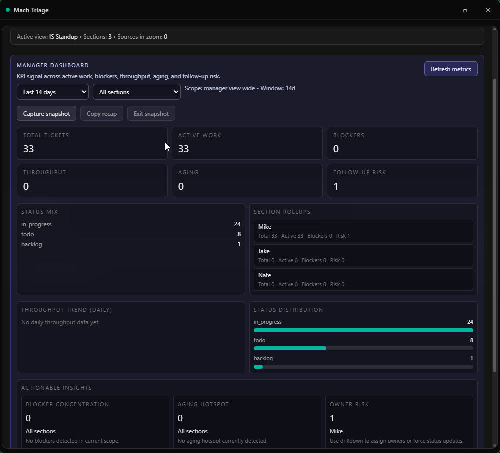The image size is (500, 453).
Task: Open the Last 14 days dropdown
Action: (53, 92)
